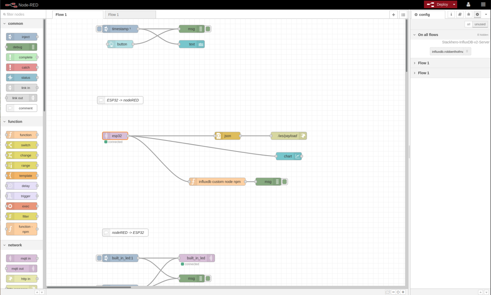This screenshot has height=295, width=491.
Task: Open the user account menu
Action: (468, 4)
